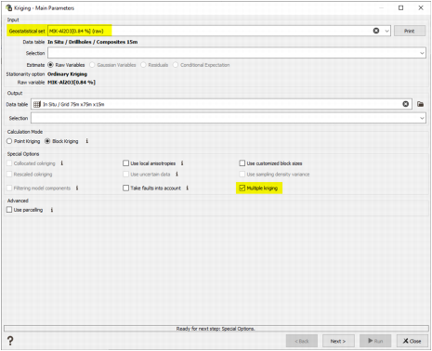Enable Use customized block sizes
Screen dimensions: 432x351
242,163
